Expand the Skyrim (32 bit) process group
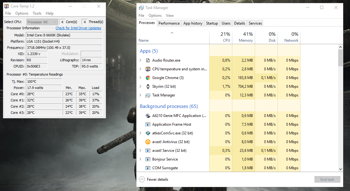 coord(140,86)
